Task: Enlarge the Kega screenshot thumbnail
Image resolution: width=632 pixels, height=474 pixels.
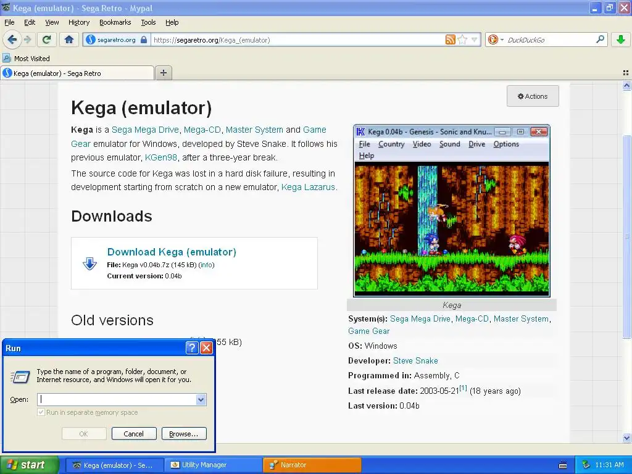Action: pos(451,211)
